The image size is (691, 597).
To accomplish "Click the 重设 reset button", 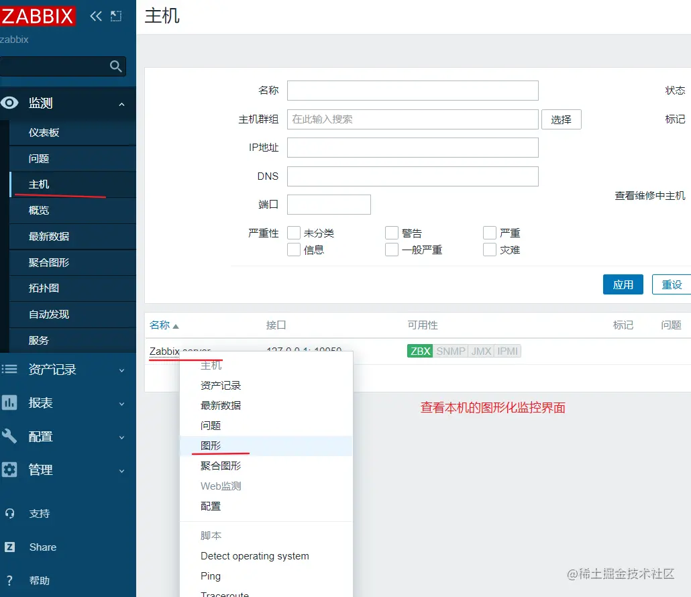I will (x=672, y=284).
